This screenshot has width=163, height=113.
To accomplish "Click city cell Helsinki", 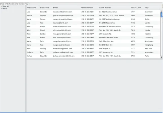I will coord(148,34).
